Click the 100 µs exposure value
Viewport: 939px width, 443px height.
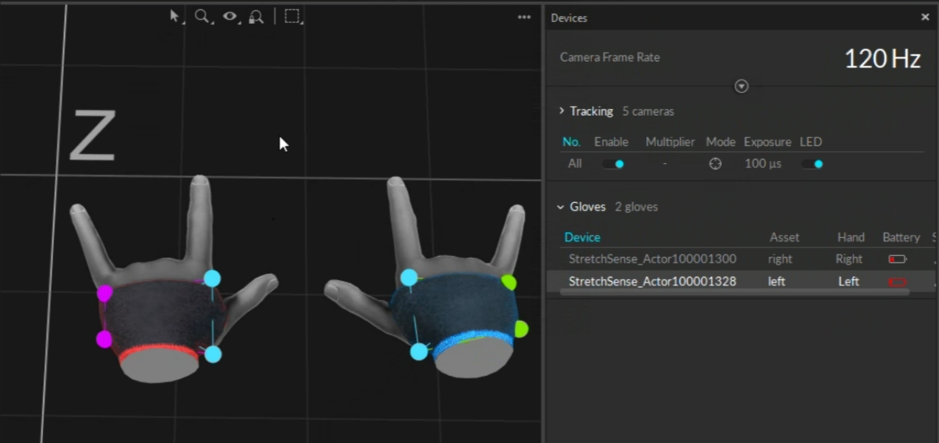click(763, 164)
